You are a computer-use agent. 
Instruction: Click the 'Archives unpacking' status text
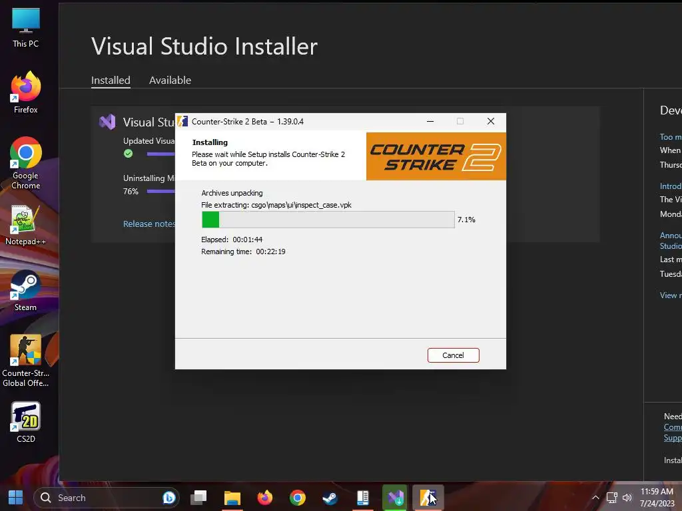[232, 193]
